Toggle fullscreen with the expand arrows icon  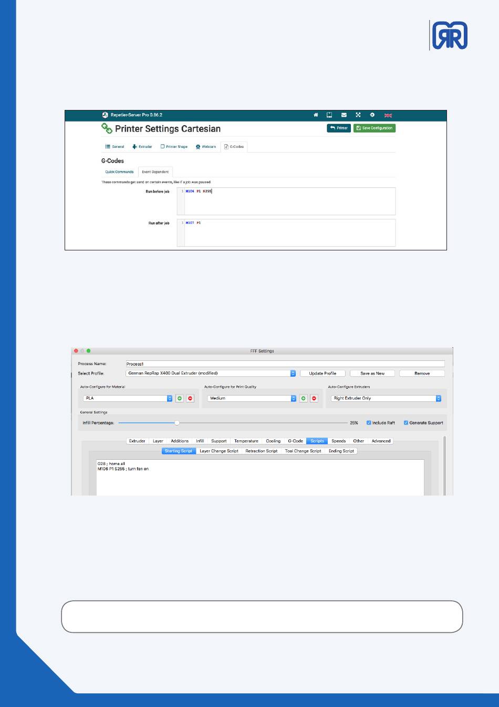tap(358, 115)
